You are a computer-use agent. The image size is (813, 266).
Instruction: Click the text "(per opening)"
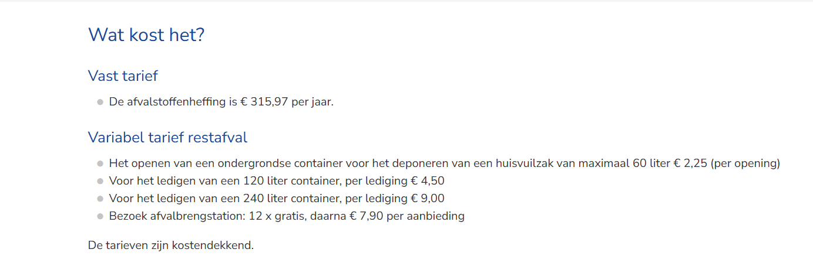[745, 163]
